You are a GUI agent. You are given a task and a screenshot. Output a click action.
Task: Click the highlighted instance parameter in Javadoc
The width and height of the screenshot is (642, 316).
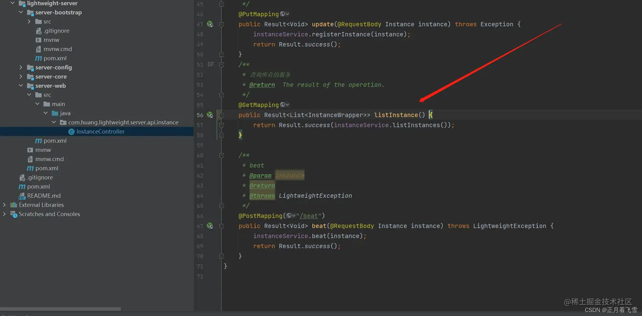pyautogui.click(x=290, y=175)
